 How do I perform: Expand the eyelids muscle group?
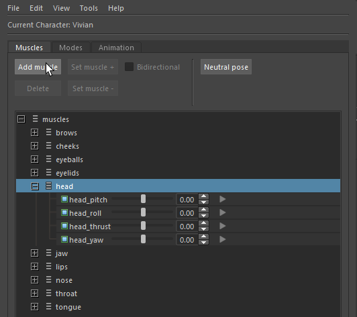35,173
